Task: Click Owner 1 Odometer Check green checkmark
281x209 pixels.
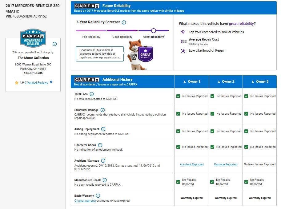Action: point(178,147)
